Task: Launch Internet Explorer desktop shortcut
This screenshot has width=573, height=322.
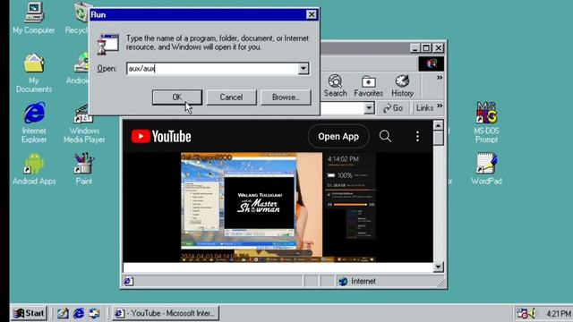Action: click(x=34, y=123)
